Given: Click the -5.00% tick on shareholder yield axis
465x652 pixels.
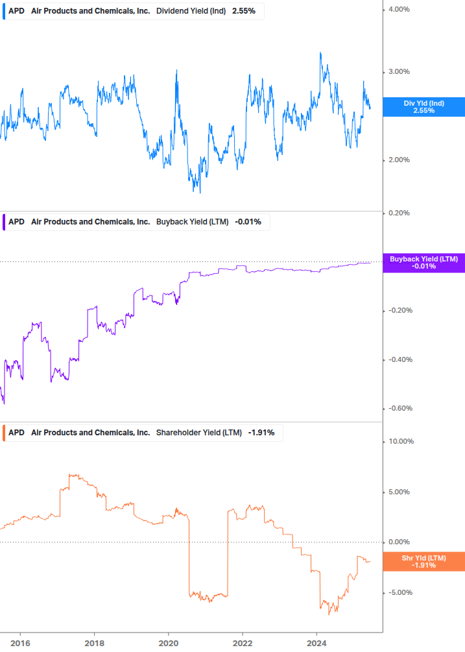Looking at the screenshot, I should click(400, 593).
